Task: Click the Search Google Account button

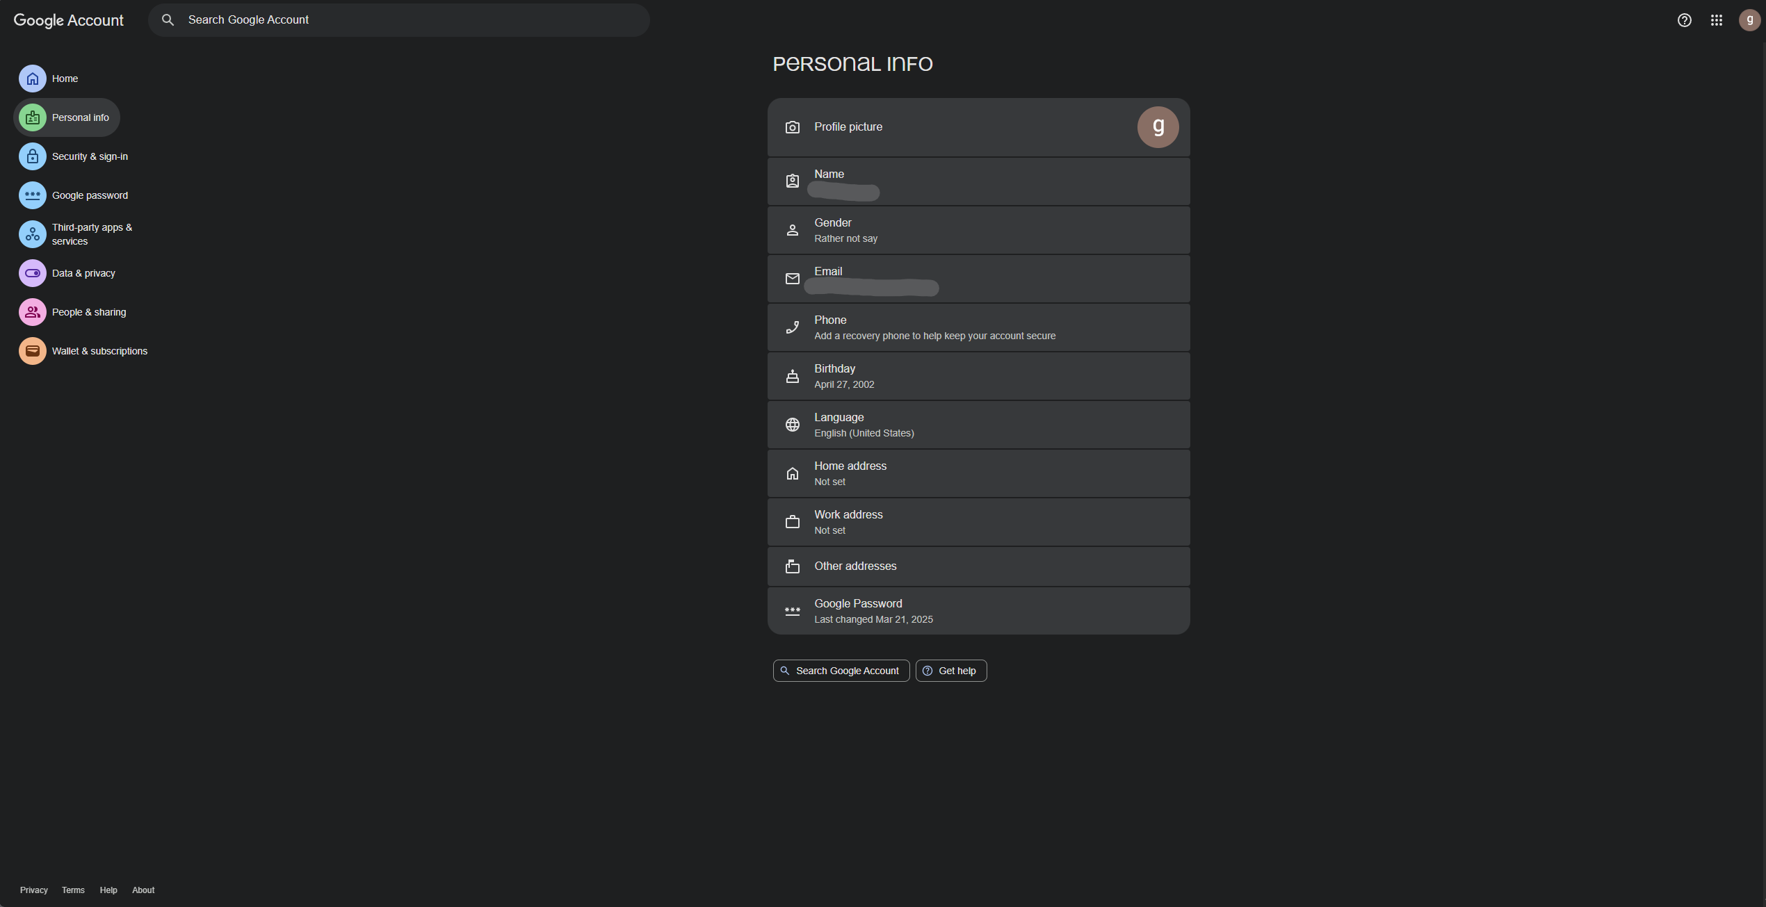Action: tap(841, 671)
